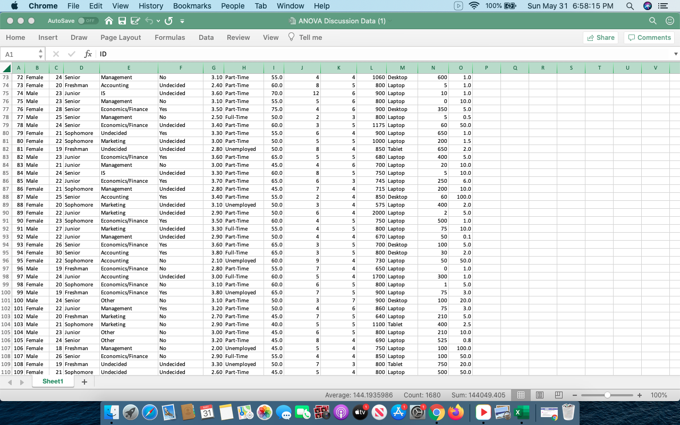The height and width of the screenshot is (425, 680).
Task: Open the Undo dropdown arrow
Action: click(x=158, y=21)
